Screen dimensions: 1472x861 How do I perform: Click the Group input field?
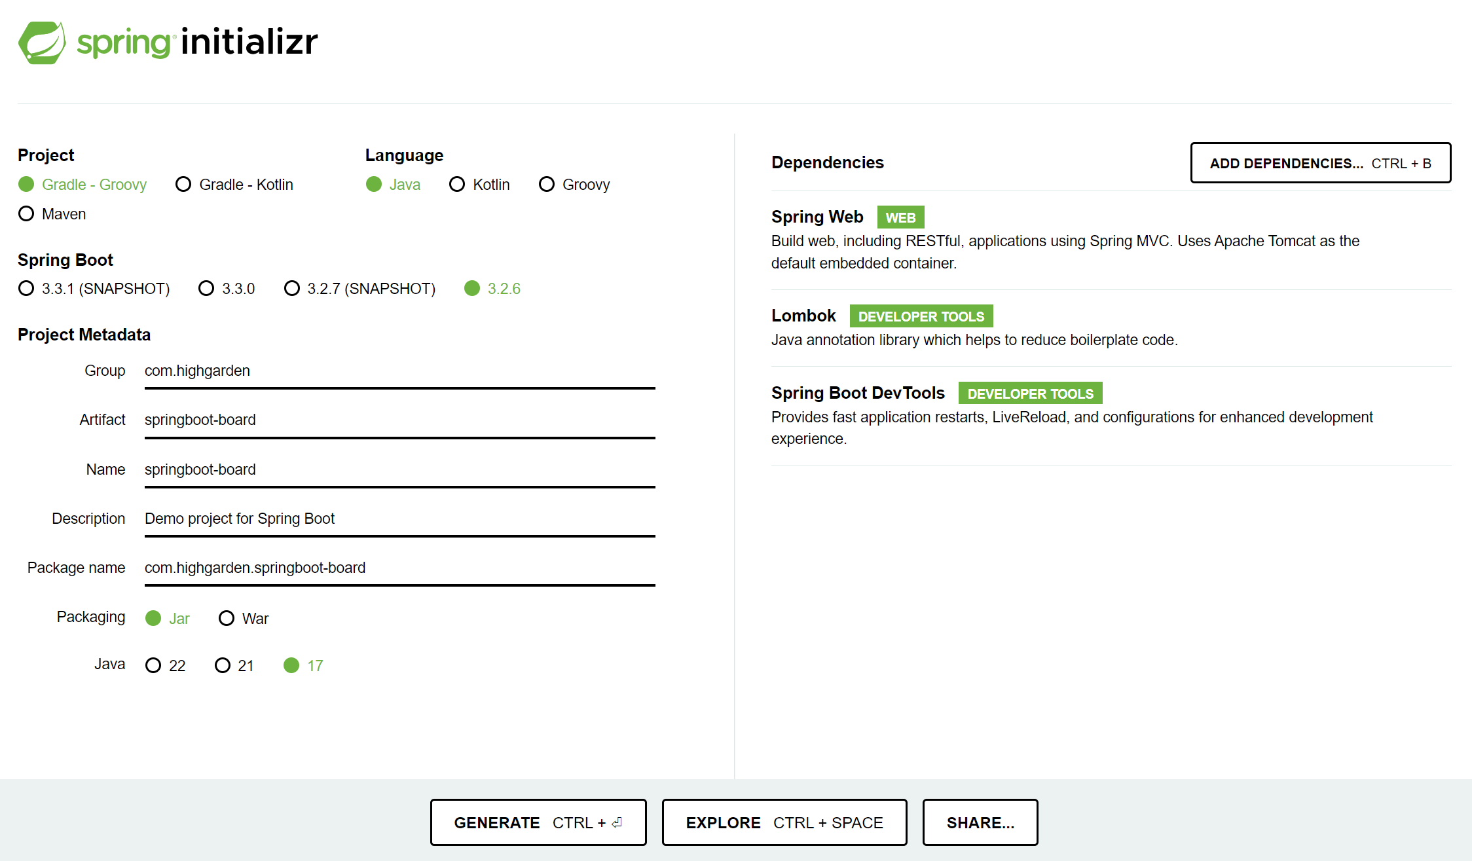(399, 371)
